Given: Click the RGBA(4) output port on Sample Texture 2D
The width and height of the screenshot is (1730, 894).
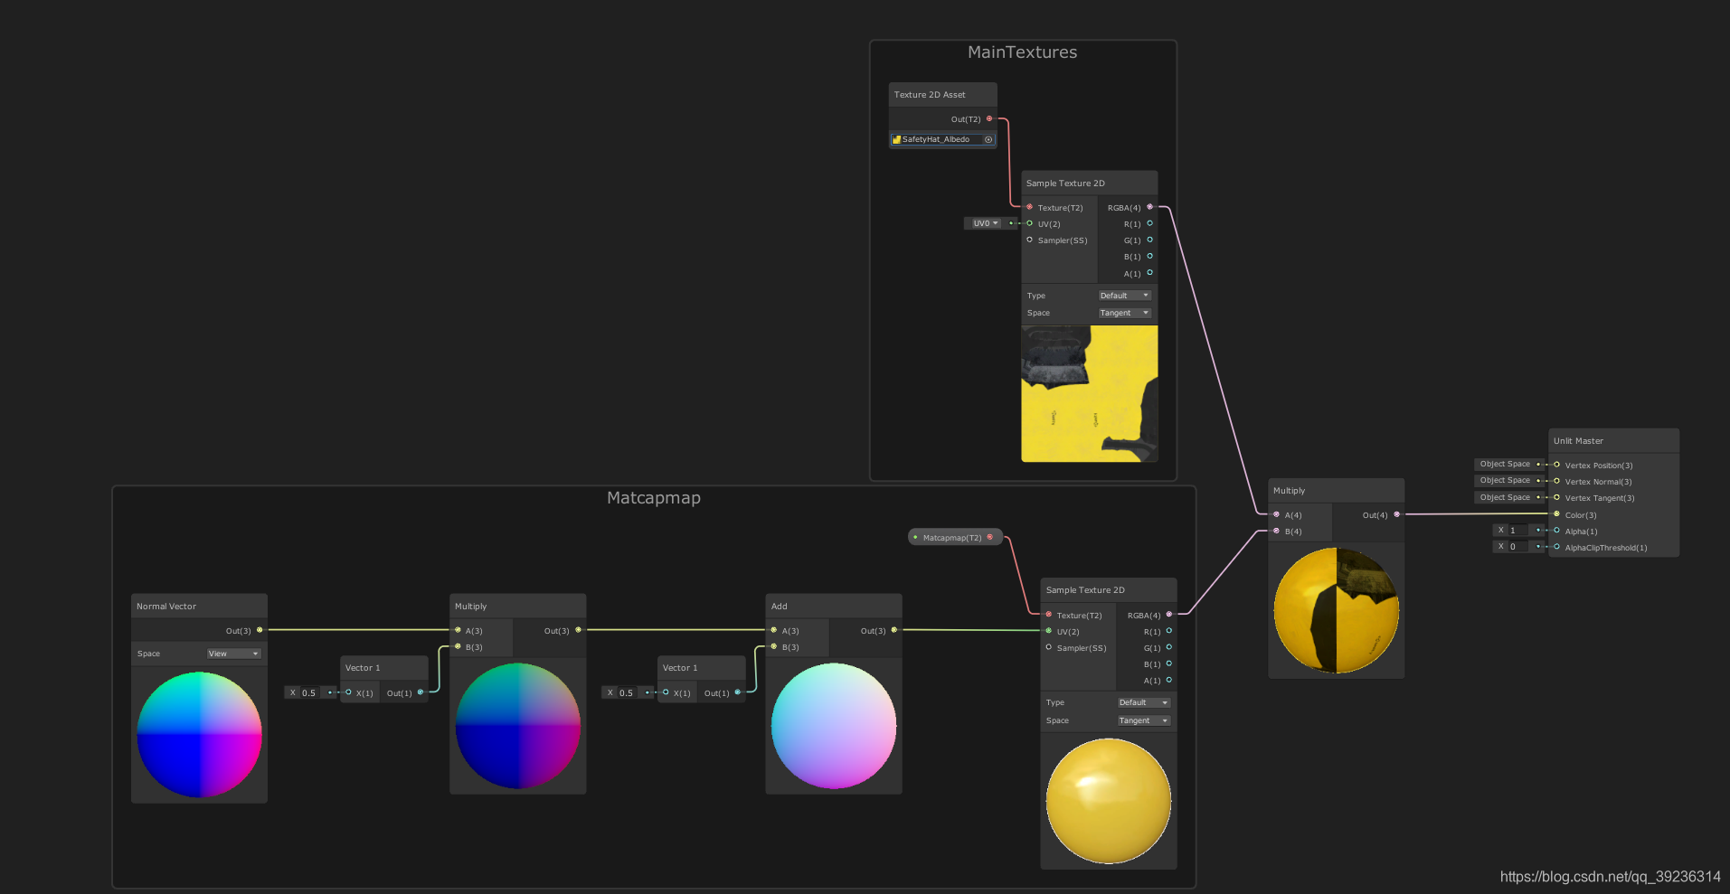Looking at the screenshot, I should 1149,207.
